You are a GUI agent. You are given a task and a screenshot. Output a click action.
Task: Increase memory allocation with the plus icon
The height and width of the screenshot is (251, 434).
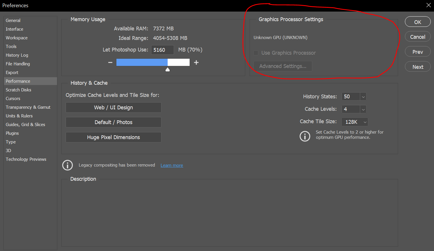click(196, 62)
